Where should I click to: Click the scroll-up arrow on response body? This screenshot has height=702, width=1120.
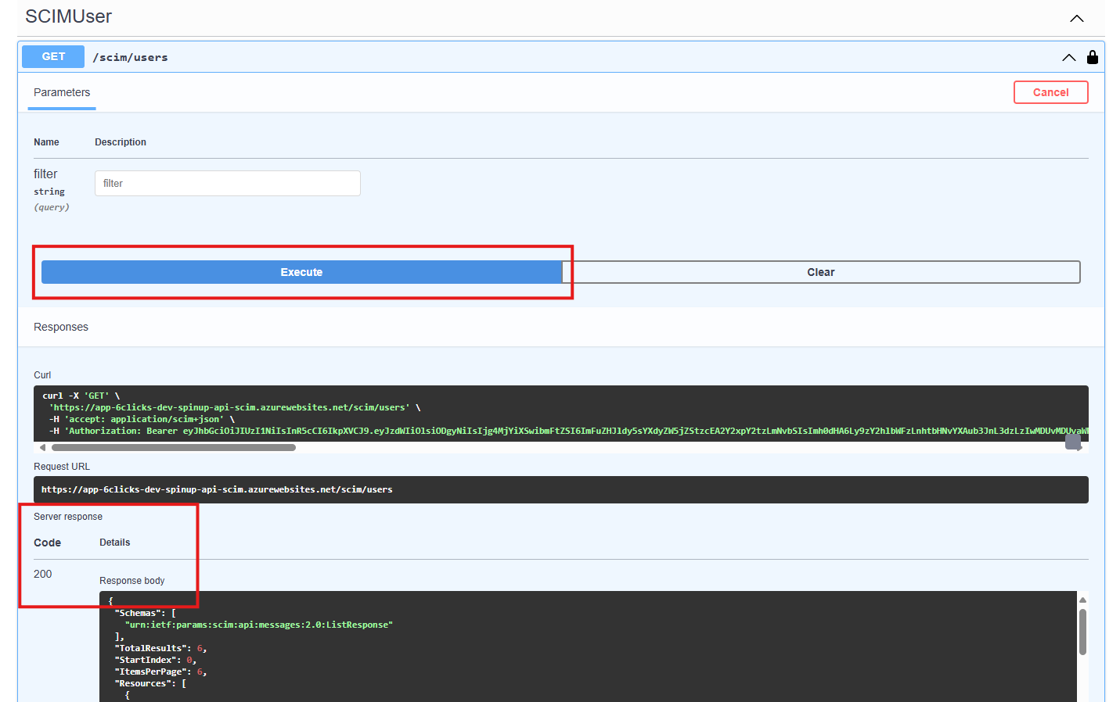(1082, 601)
